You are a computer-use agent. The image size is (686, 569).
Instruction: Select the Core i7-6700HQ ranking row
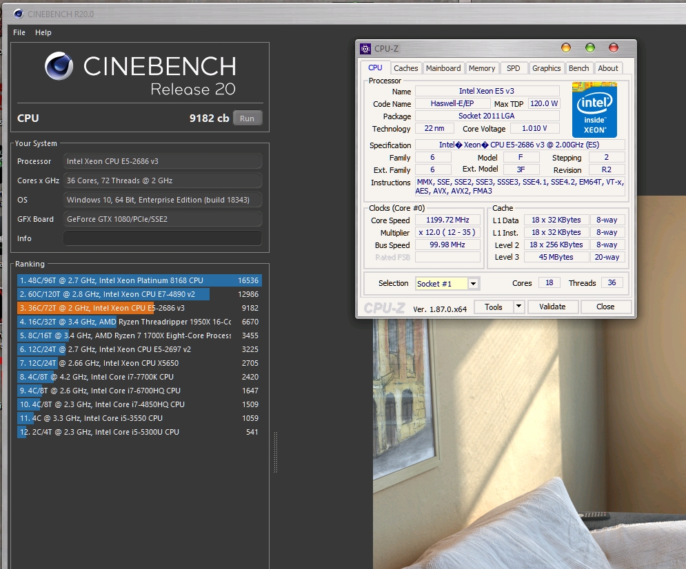click(139, 391)
